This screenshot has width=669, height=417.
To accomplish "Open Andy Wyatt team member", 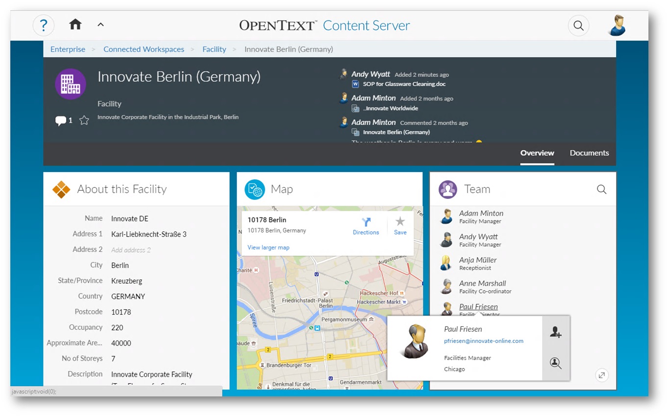I will click(478, 237).
